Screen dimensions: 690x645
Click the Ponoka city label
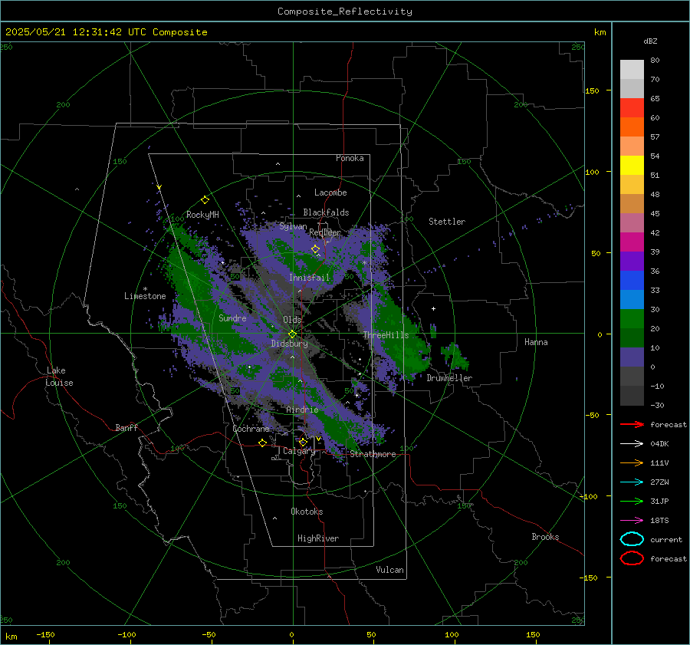350,158
